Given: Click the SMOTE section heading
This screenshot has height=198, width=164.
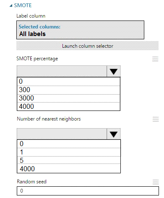Looking at the screenshot, I should (23, 5).
